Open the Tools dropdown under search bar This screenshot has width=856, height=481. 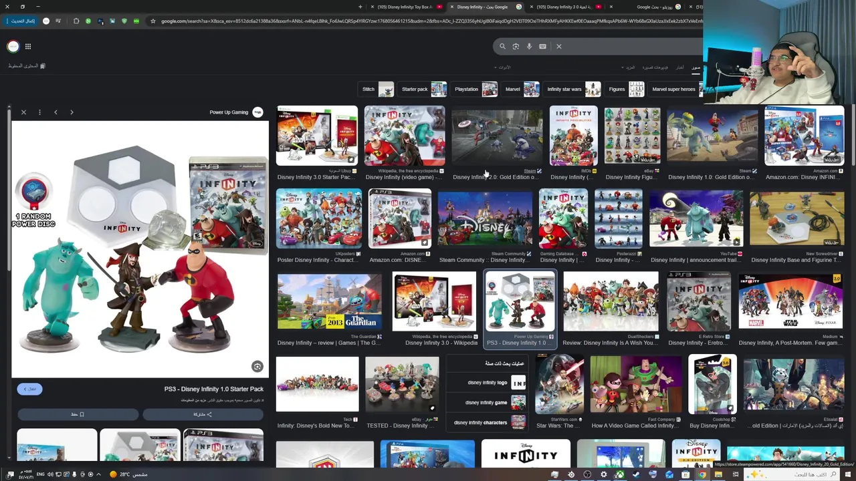pos(503,67)
